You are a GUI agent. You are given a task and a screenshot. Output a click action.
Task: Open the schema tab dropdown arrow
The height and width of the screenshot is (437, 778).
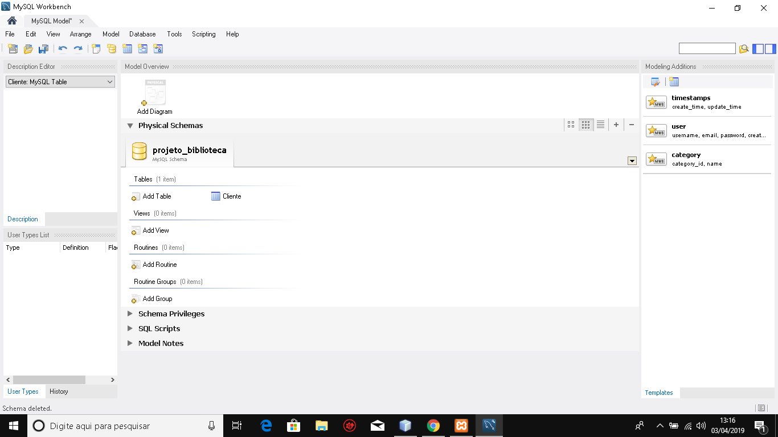(x=632, y=161)
